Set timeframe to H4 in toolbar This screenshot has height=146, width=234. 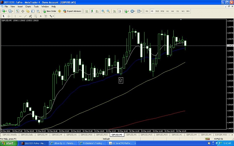coord(173,11)
